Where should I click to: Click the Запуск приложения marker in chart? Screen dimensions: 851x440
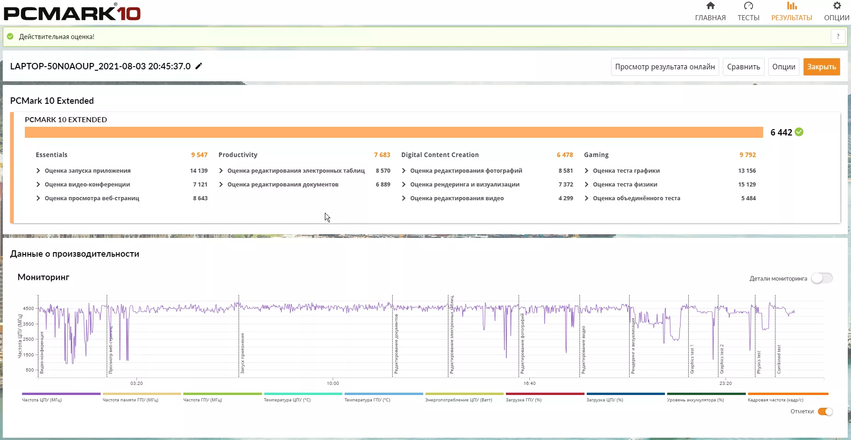243,353
